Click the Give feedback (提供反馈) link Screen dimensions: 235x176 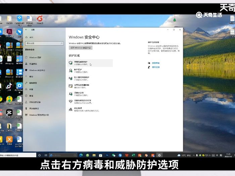point(156,67)
